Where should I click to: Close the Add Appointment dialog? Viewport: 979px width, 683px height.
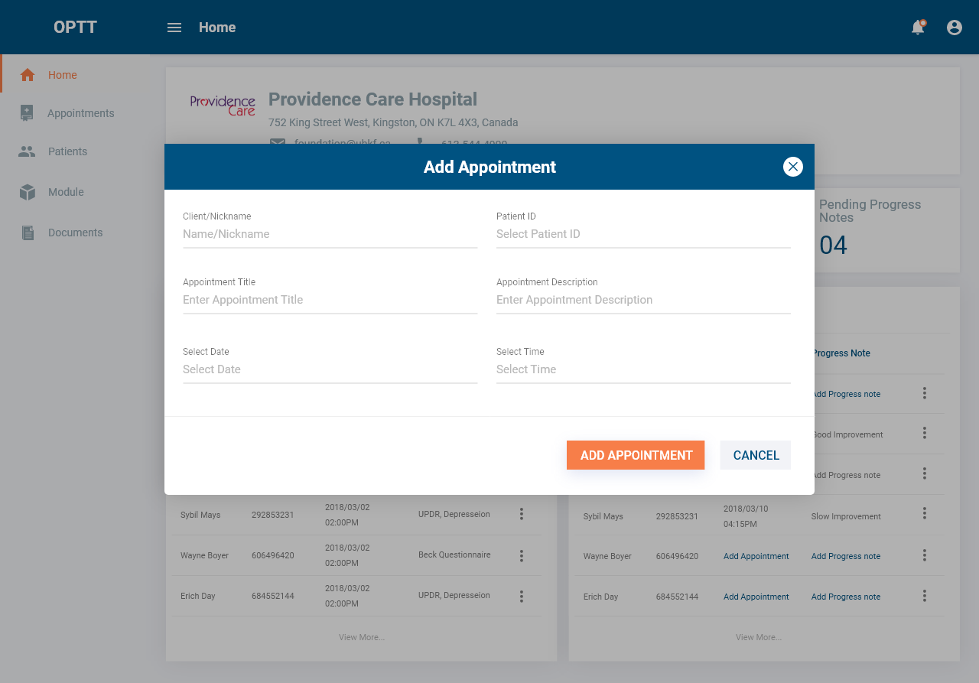click(793, 167)
